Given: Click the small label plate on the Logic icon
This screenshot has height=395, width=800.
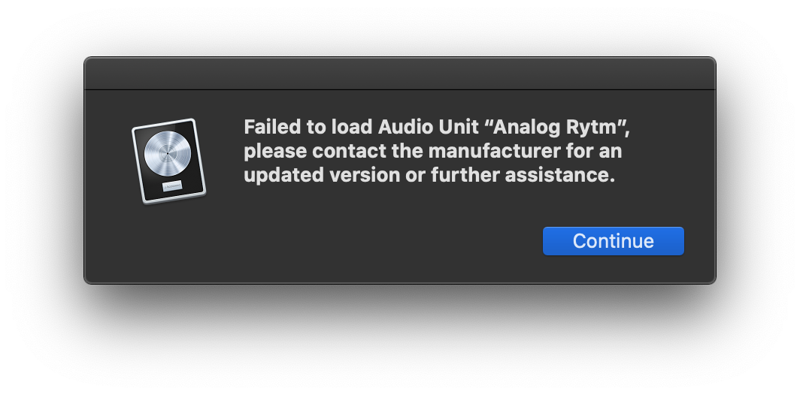Looking at the screenshot, I should (x=172, y=186).
